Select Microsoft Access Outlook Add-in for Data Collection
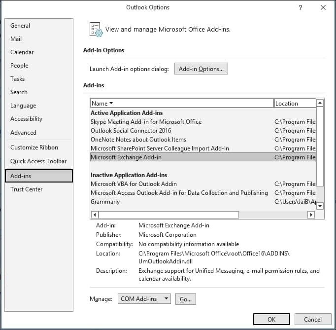336x330 pixels. [x=203, y=193]
